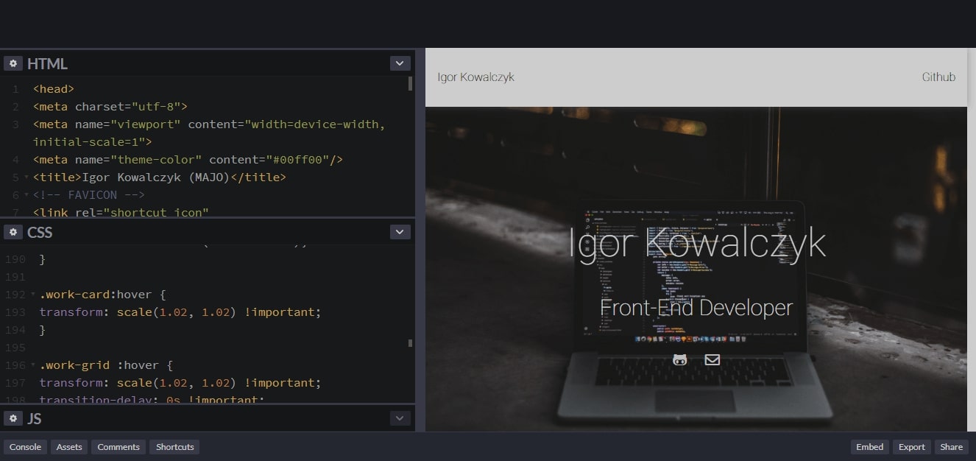The height and width of the screenshot is (461, 976).
Task: Expand the HTML panel dropdown chevron
Action: 400,64
